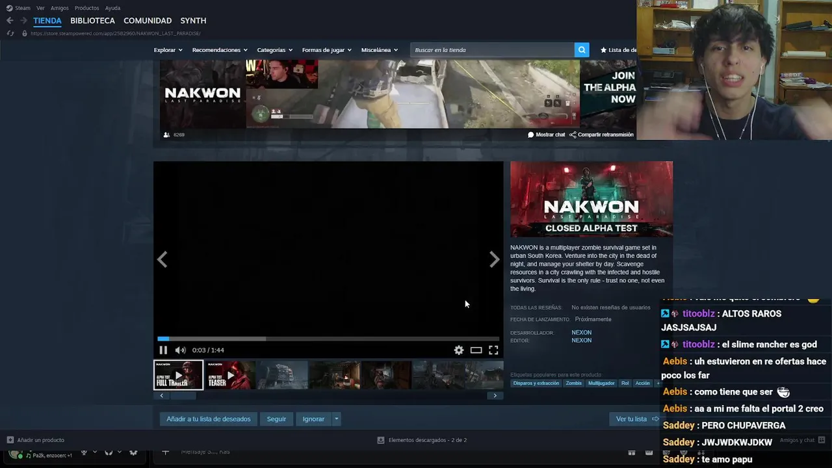Screen dimensions: 832x468
Task: Add more tags with plus button
Action: coord(657,383)
